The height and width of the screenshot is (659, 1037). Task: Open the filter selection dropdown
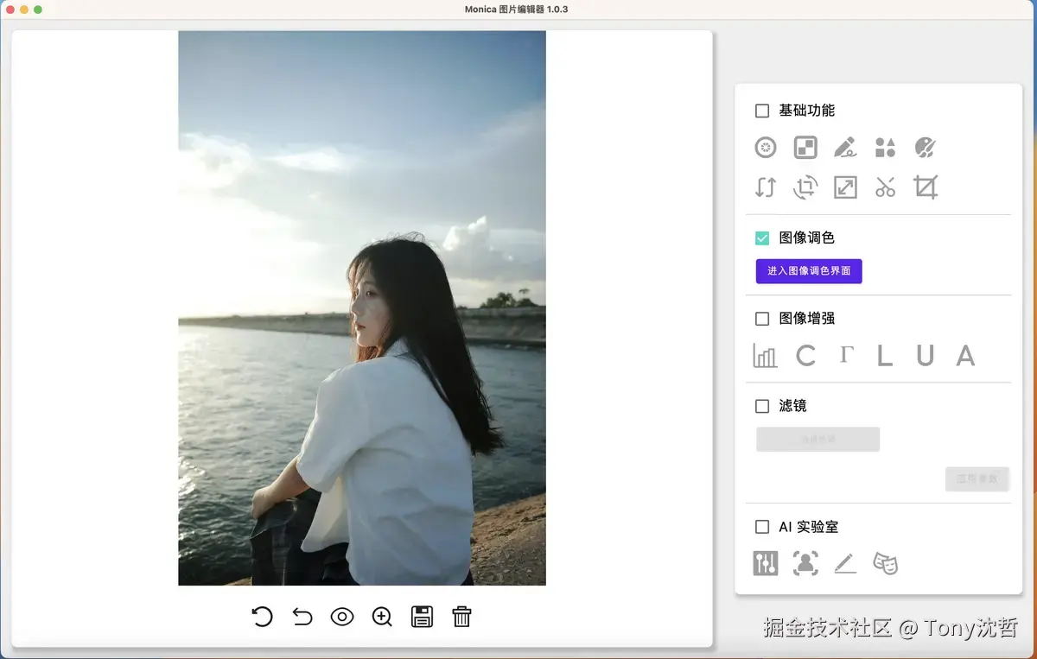point(817,439)
